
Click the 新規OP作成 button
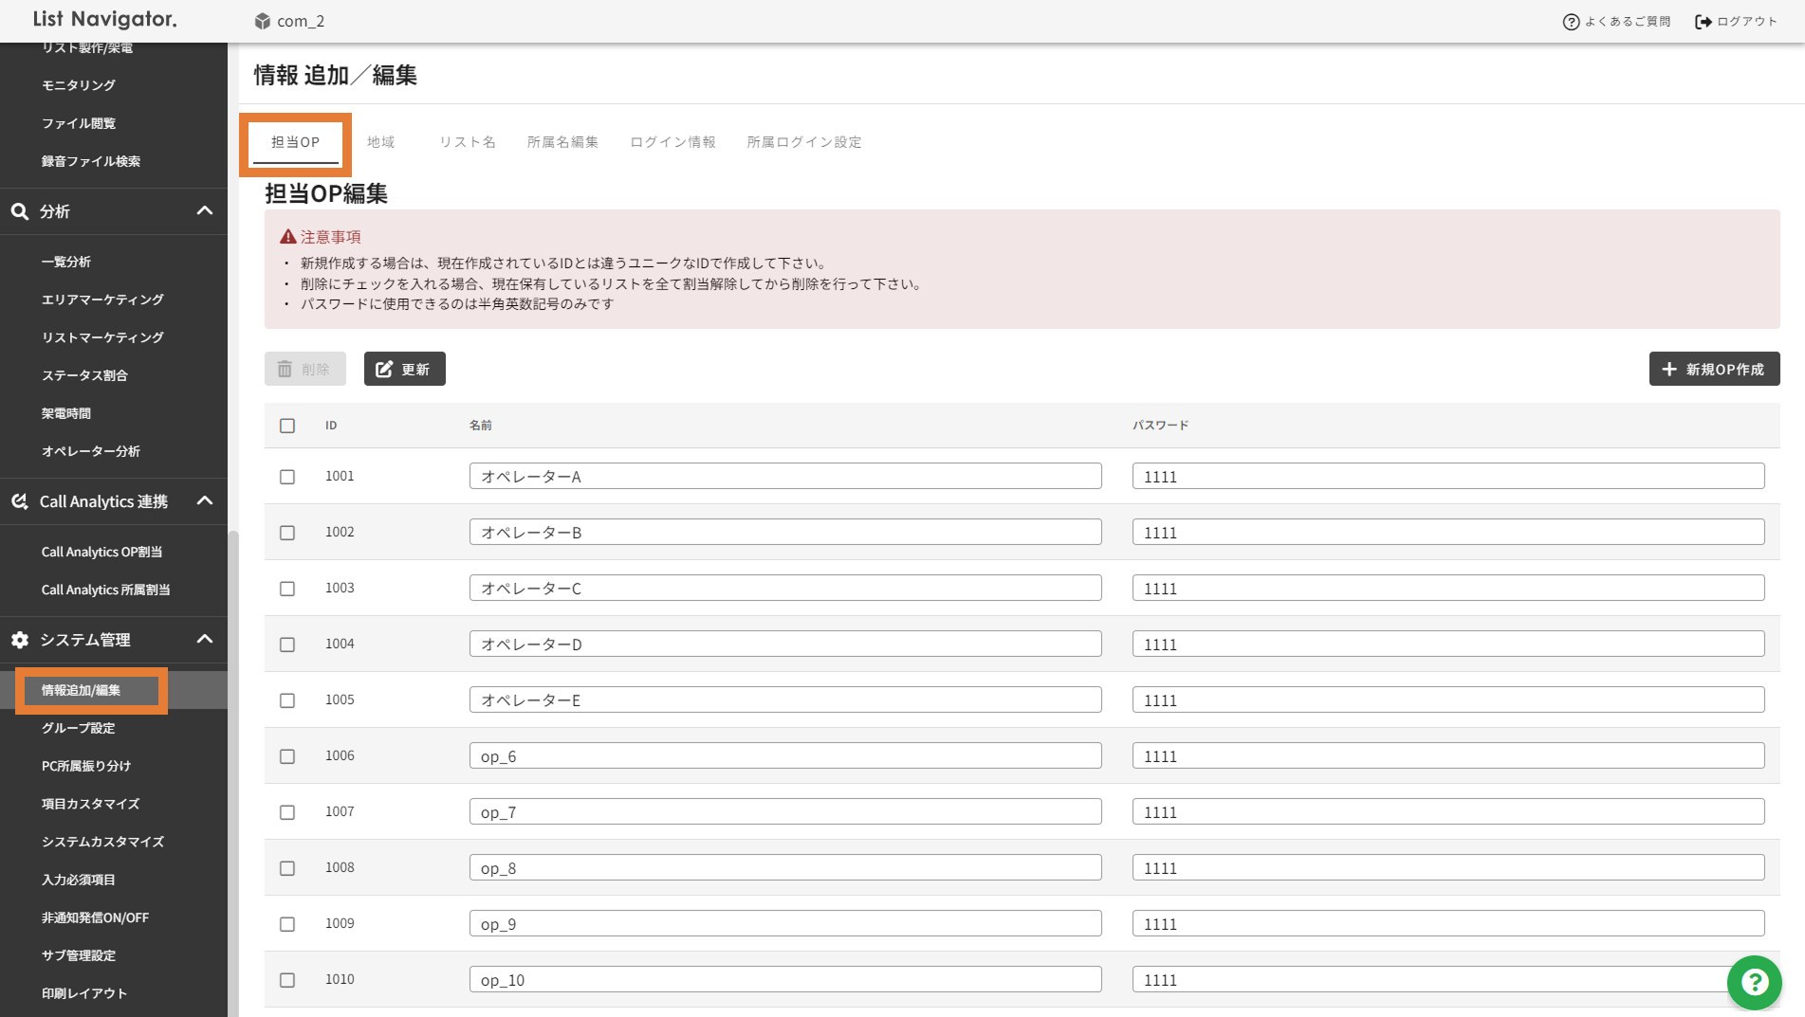tap(1714, 369)
